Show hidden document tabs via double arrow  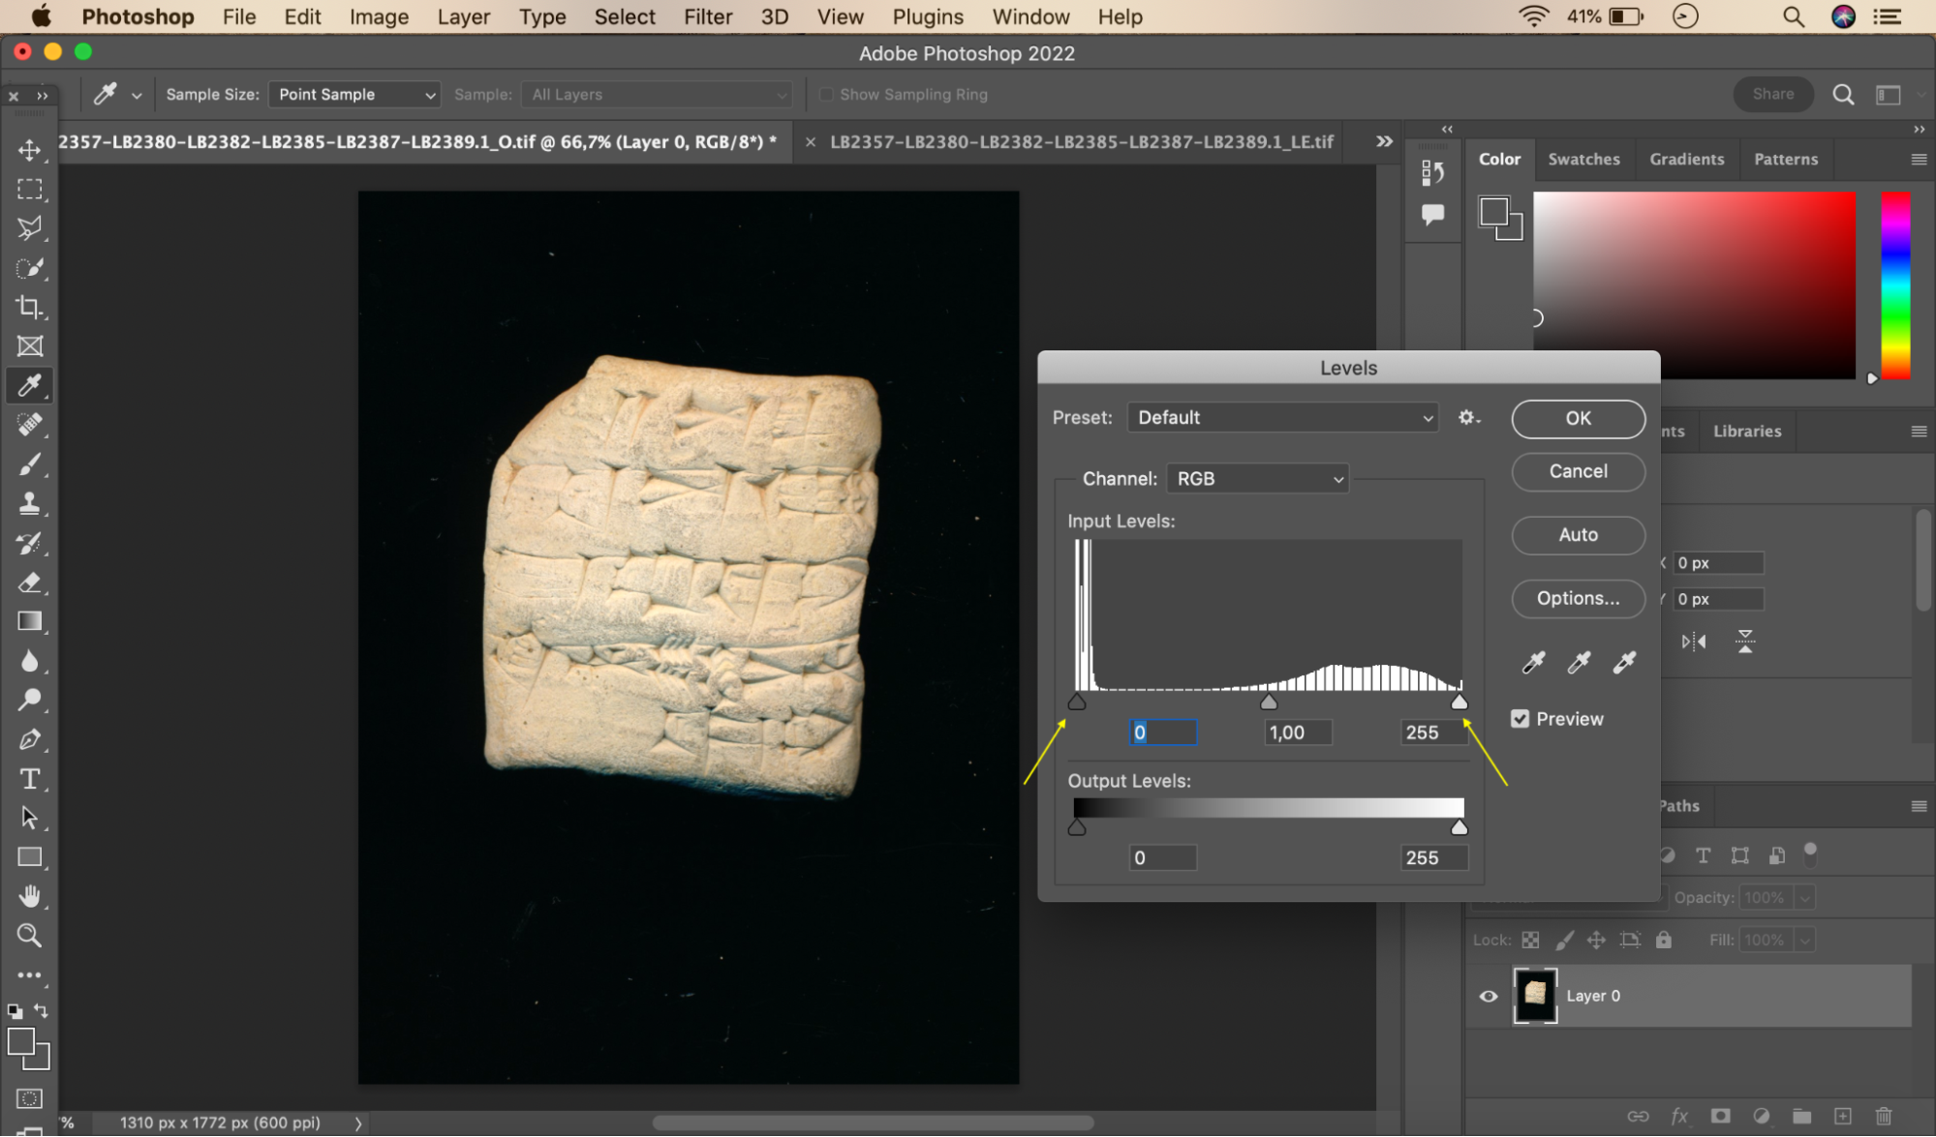[1384, 141]
